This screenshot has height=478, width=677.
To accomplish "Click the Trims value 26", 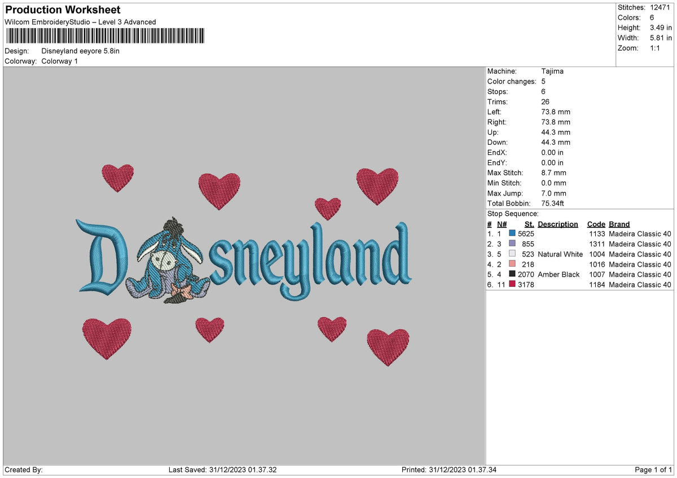I will [546, 101].
